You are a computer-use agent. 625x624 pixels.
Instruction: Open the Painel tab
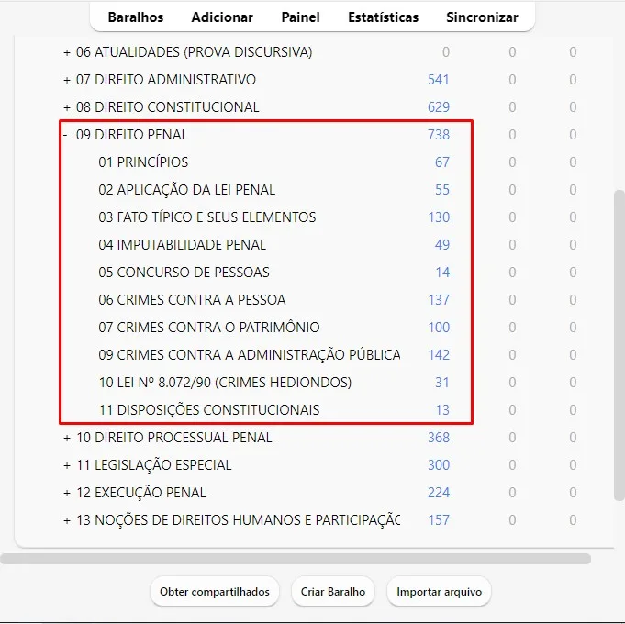[300, 17]
